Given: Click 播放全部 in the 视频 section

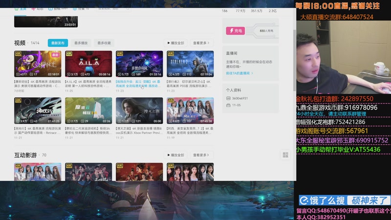Looking at the screenshot, I should pos(175,43).
